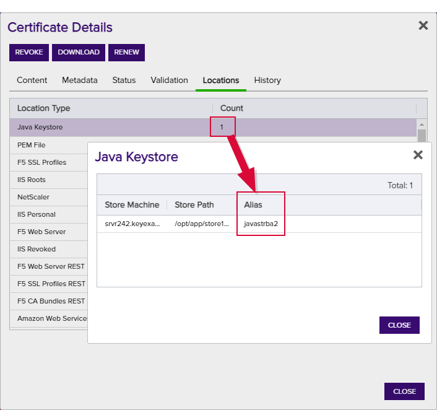The width and height of the screenshot is (437, 410).
Task: Click Close in Java Keystore popup
Action: click(x=399, y=325)
